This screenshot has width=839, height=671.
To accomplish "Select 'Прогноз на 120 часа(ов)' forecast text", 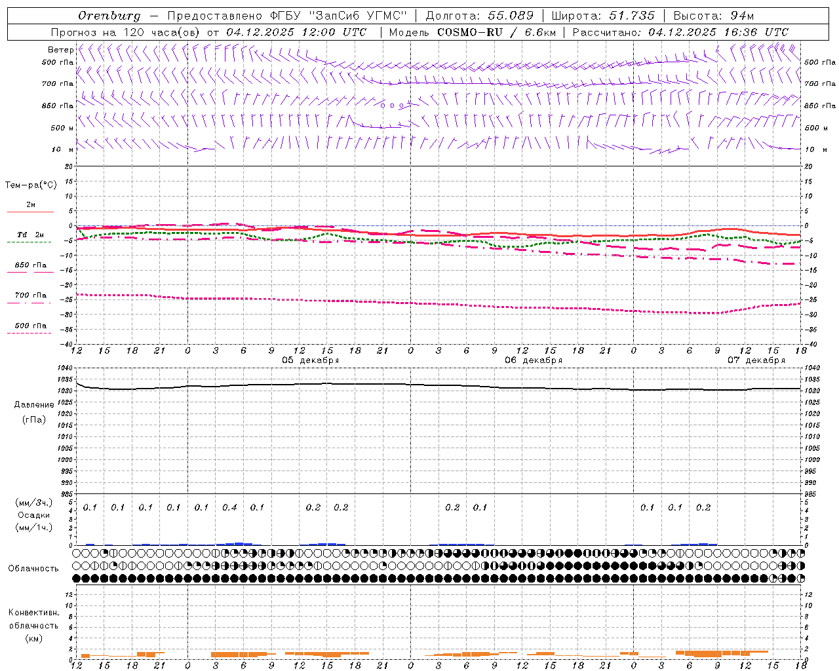I will [x=127, y=32].
